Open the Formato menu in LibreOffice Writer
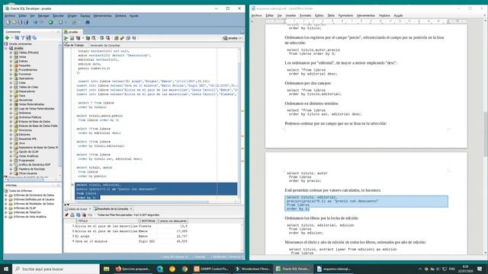Screen dimensions: 488x274 (x=305, y=15)
